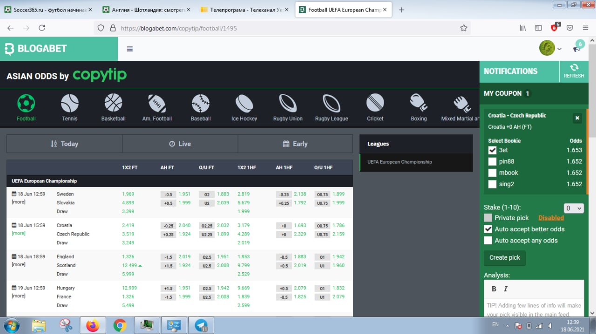Switch to the Today tab
596x334 pixels.
(64, 144)
